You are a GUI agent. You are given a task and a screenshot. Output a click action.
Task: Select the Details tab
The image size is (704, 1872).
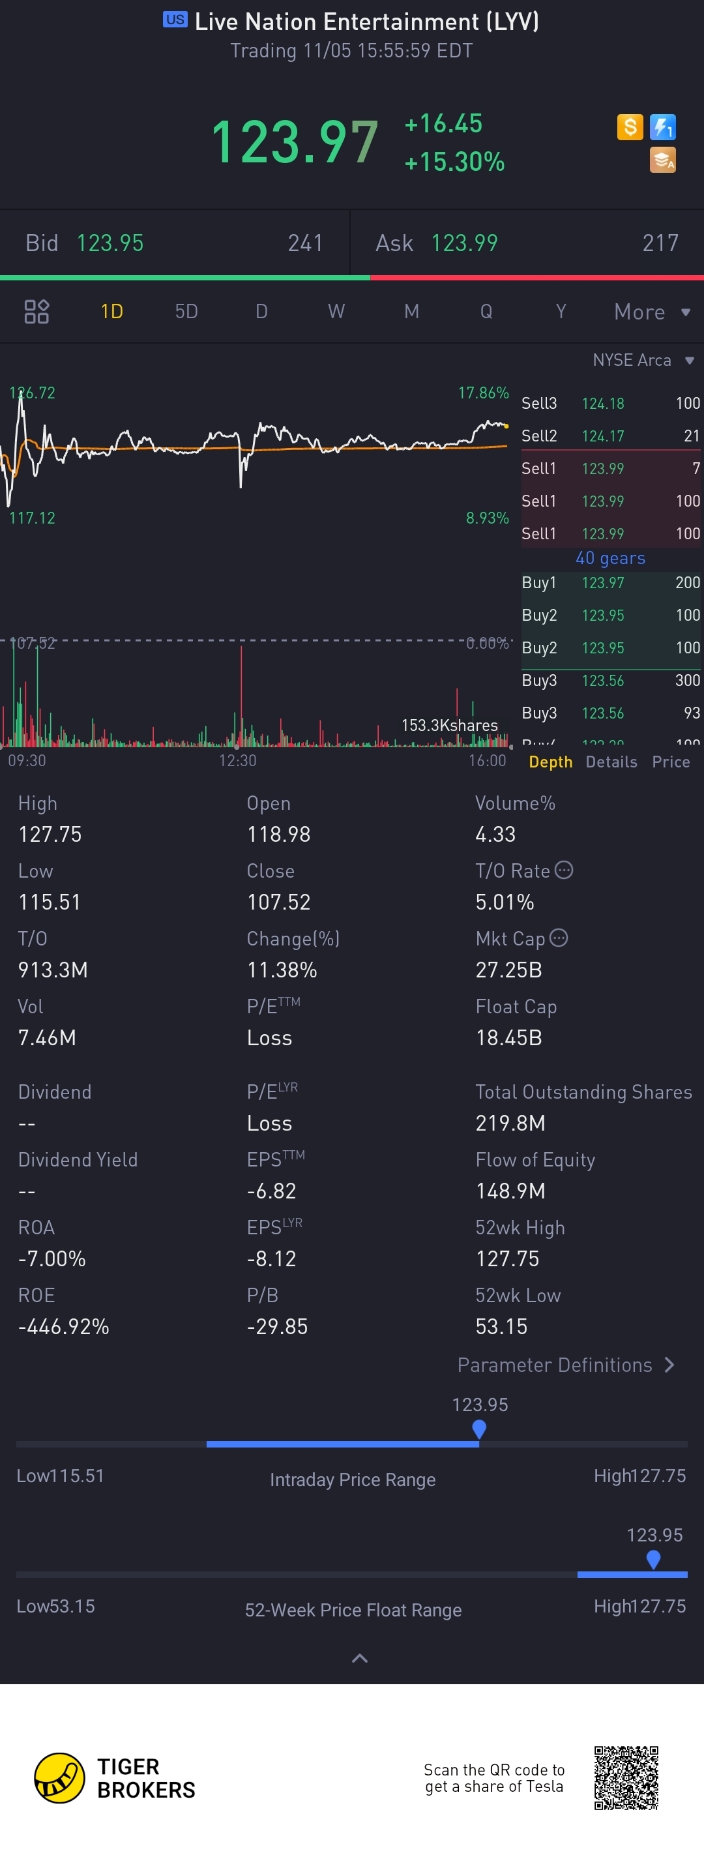pos(611,762)
